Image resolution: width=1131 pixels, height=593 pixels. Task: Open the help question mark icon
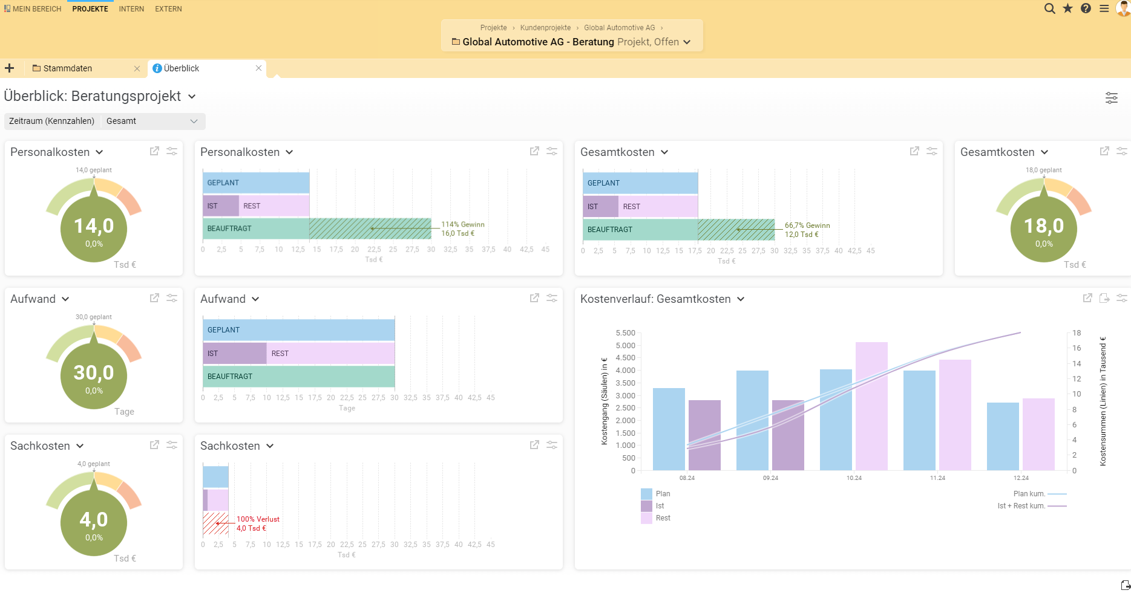1086,8
